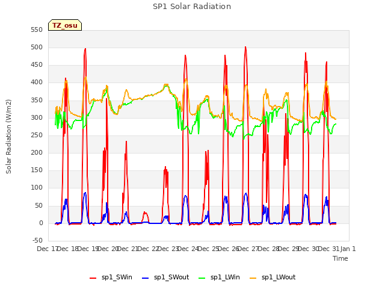Click the orange sp1_LWout legend swatch
Image resolution: width=385 pixels, height=289 pixels.
coord(253,278)
